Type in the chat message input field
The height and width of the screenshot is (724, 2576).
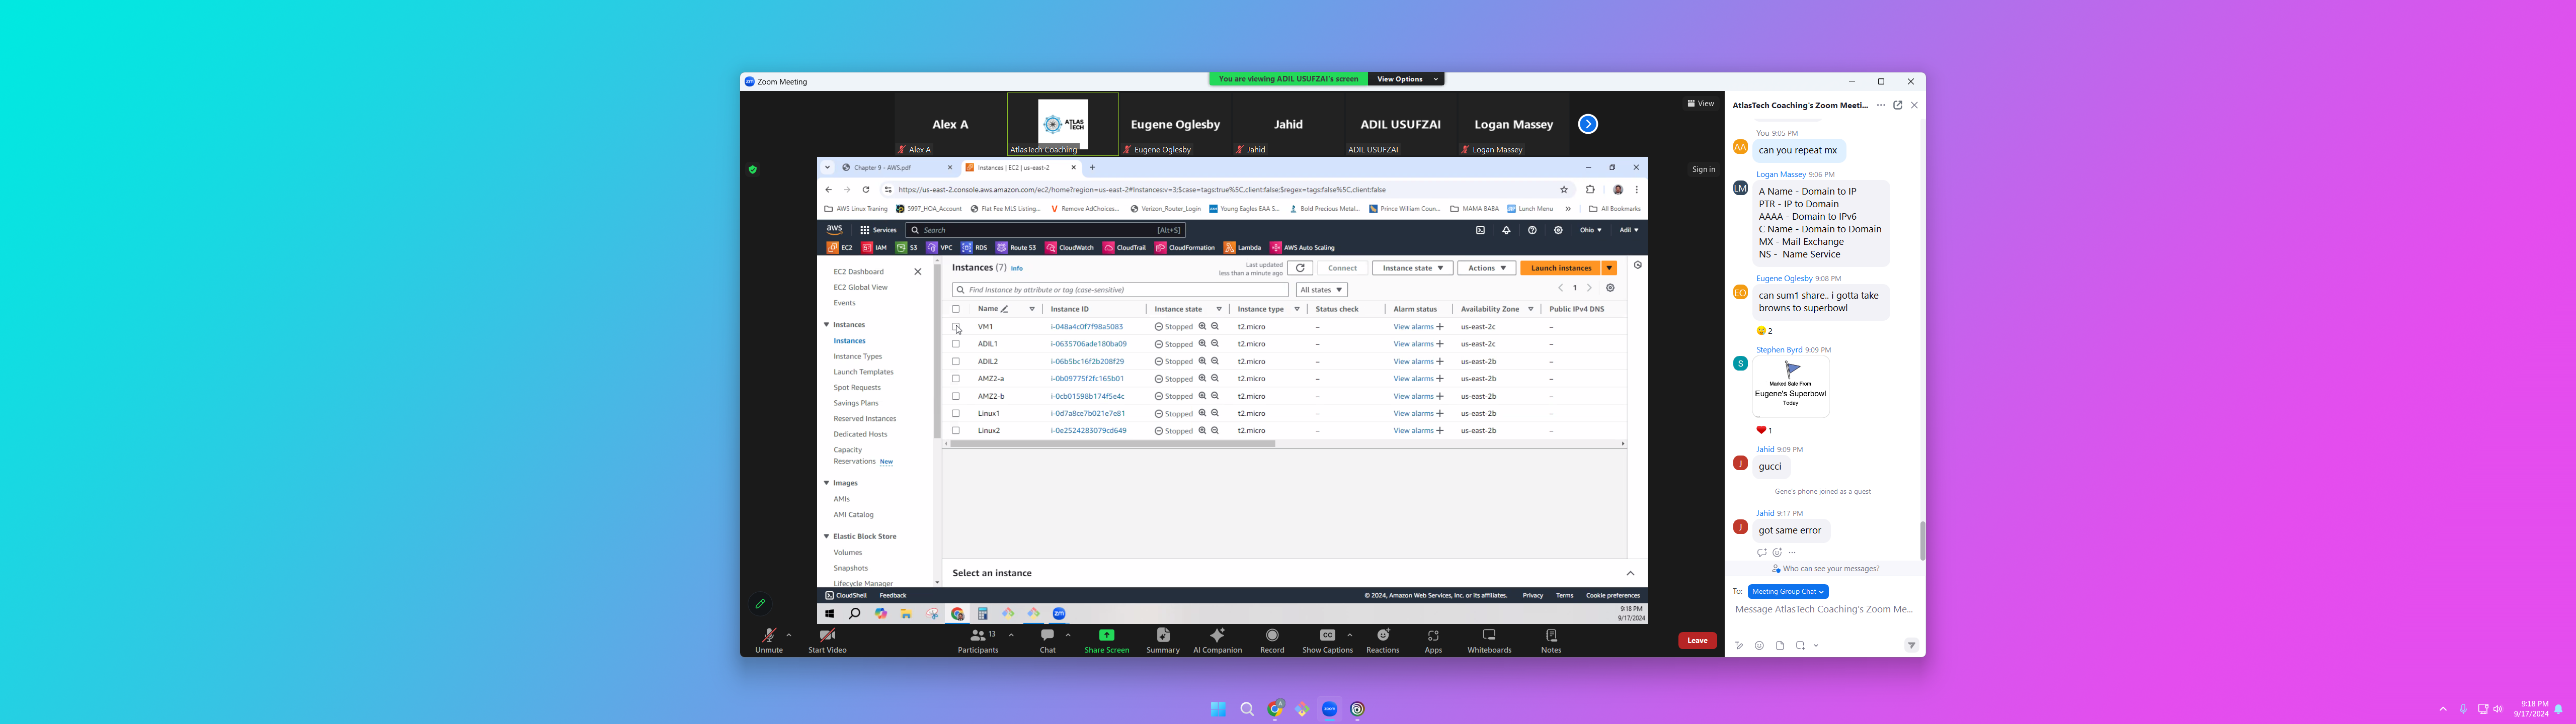(x=1823, y=610)
